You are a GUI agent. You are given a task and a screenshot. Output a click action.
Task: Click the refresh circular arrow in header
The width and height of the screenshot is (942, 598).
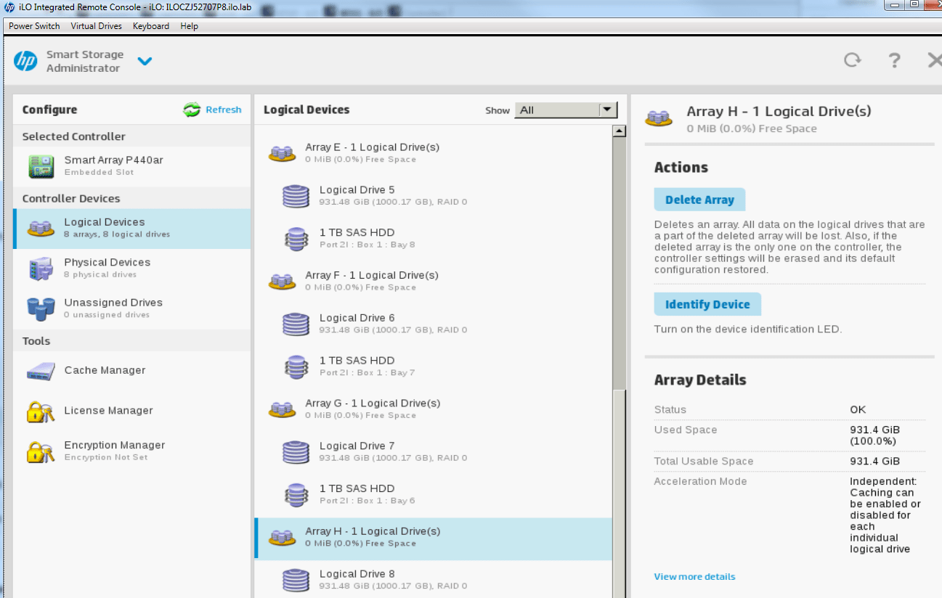click(x=852, y=60)
